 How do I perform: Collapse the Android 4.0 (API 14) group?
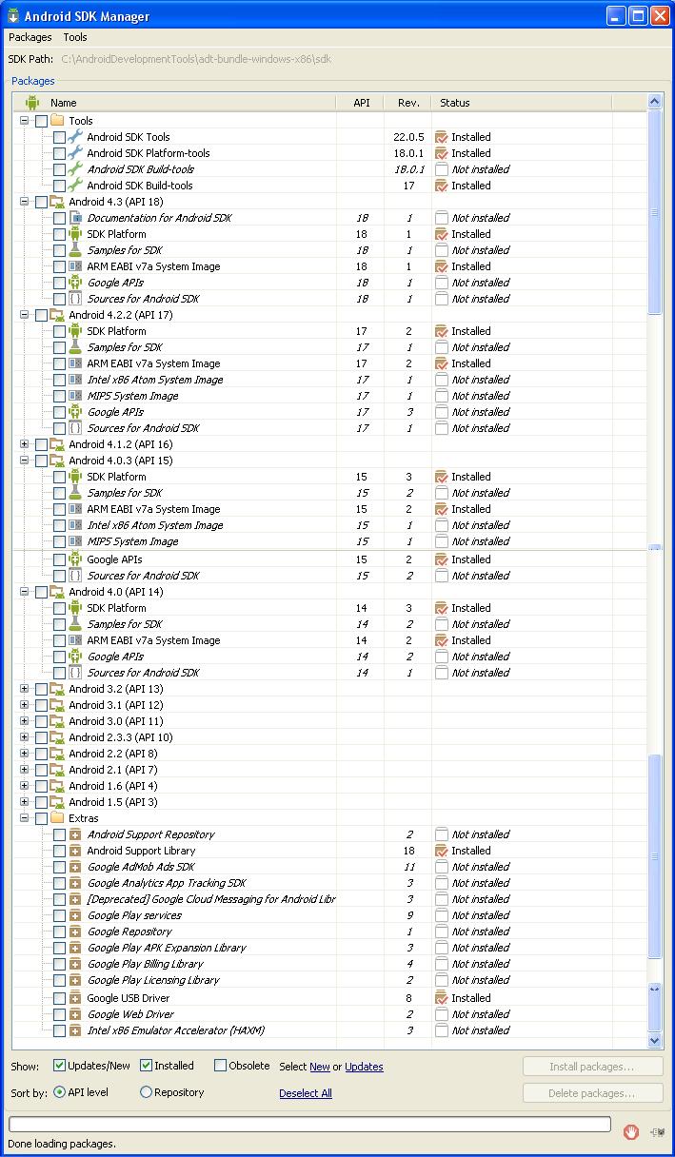tap(25, 592)
